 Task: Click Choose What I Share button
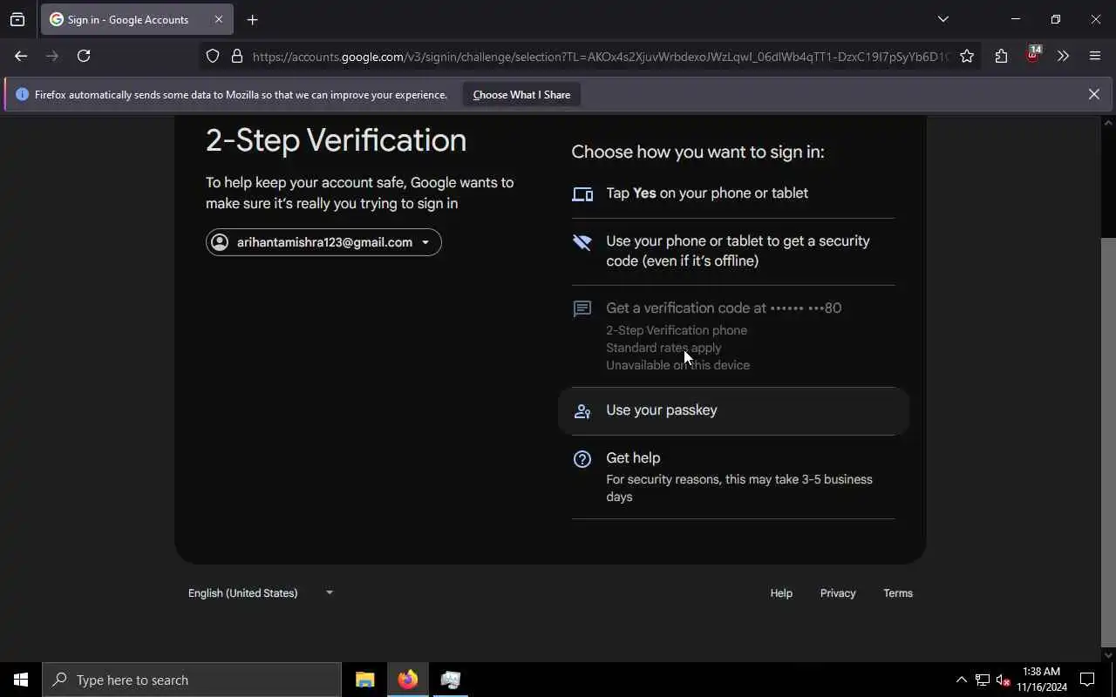point(521,95)
